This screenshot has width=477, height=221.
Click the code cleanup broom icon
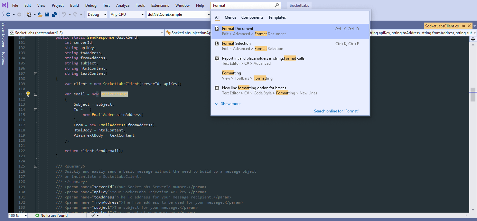coord(93,216)
